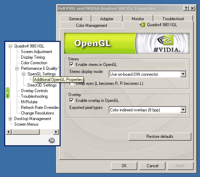
Task: Select Overlay Controls in the tree
Action: pyautogui.click(x=34, y=91)
